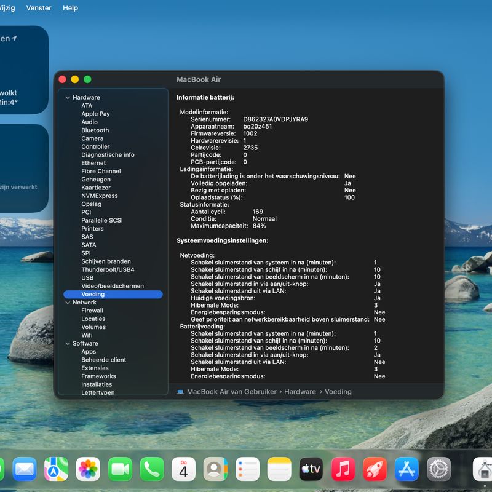Collapse the Hardware section chevron
492x492 pixels.
68,98
